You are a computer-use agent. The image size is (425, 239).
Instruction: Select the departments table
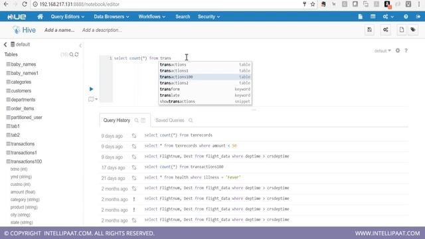point(23,100)
